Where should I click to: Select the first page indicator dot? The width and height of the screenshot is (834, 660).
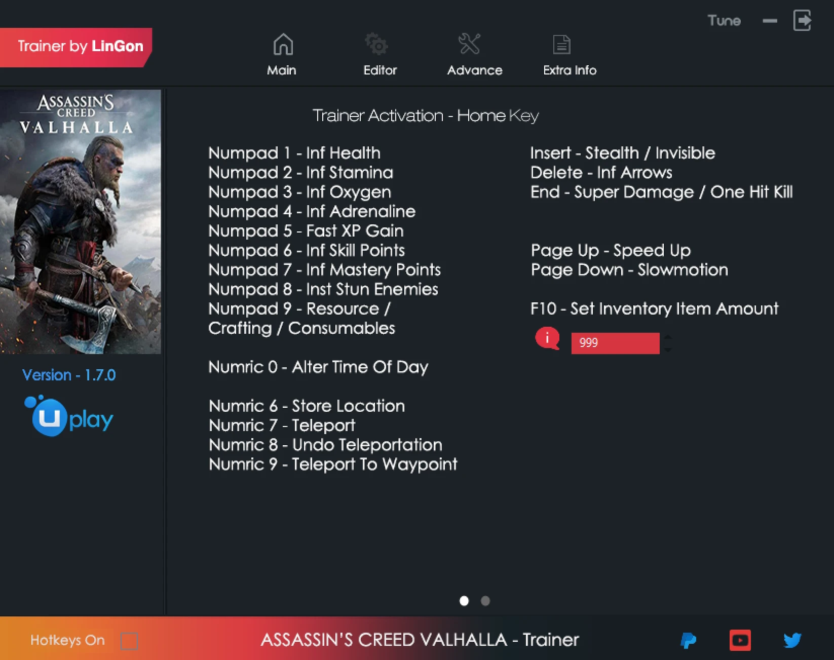(x=464, y=601)
